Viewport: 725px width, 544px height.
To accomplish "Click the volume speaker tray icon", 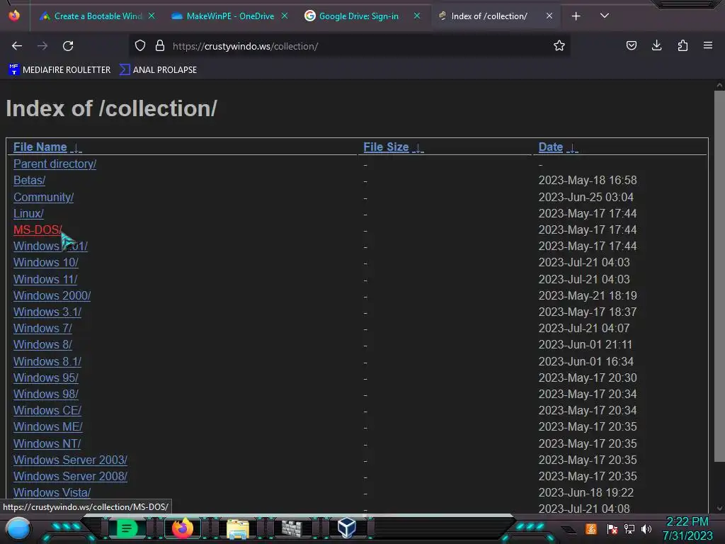I will click(x=646, y=529).
